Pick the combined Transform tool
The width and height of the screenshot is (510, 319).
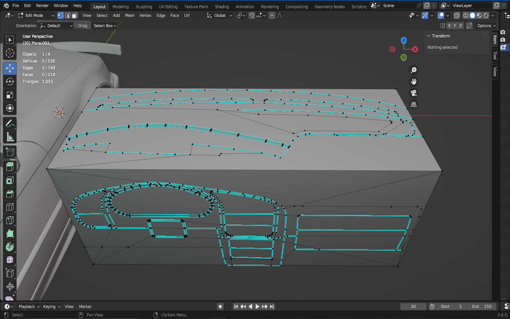coord(10,108)
